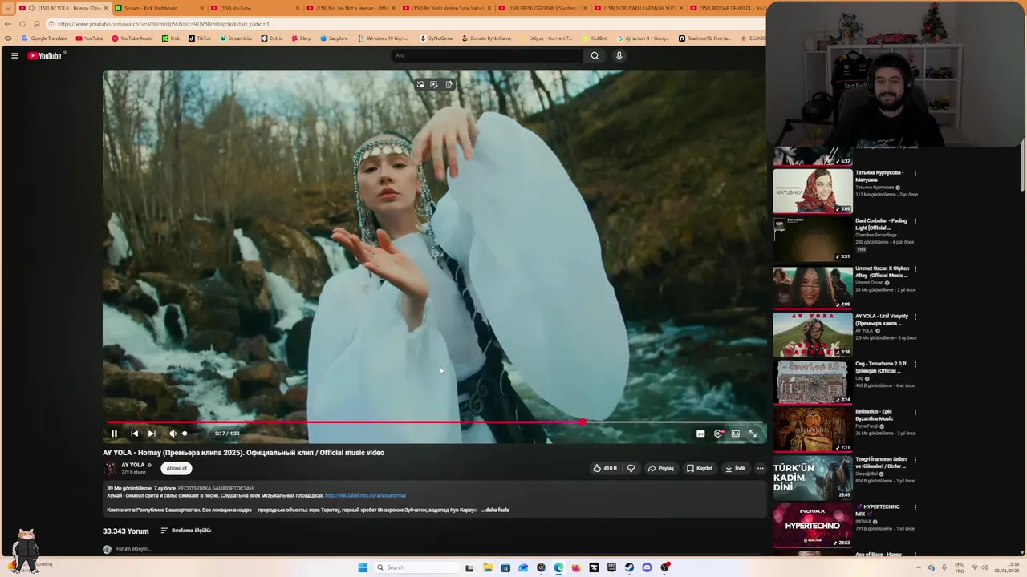
Task: Open the link.label.mts.ru/ayyolahomay link
Action: 365,495
